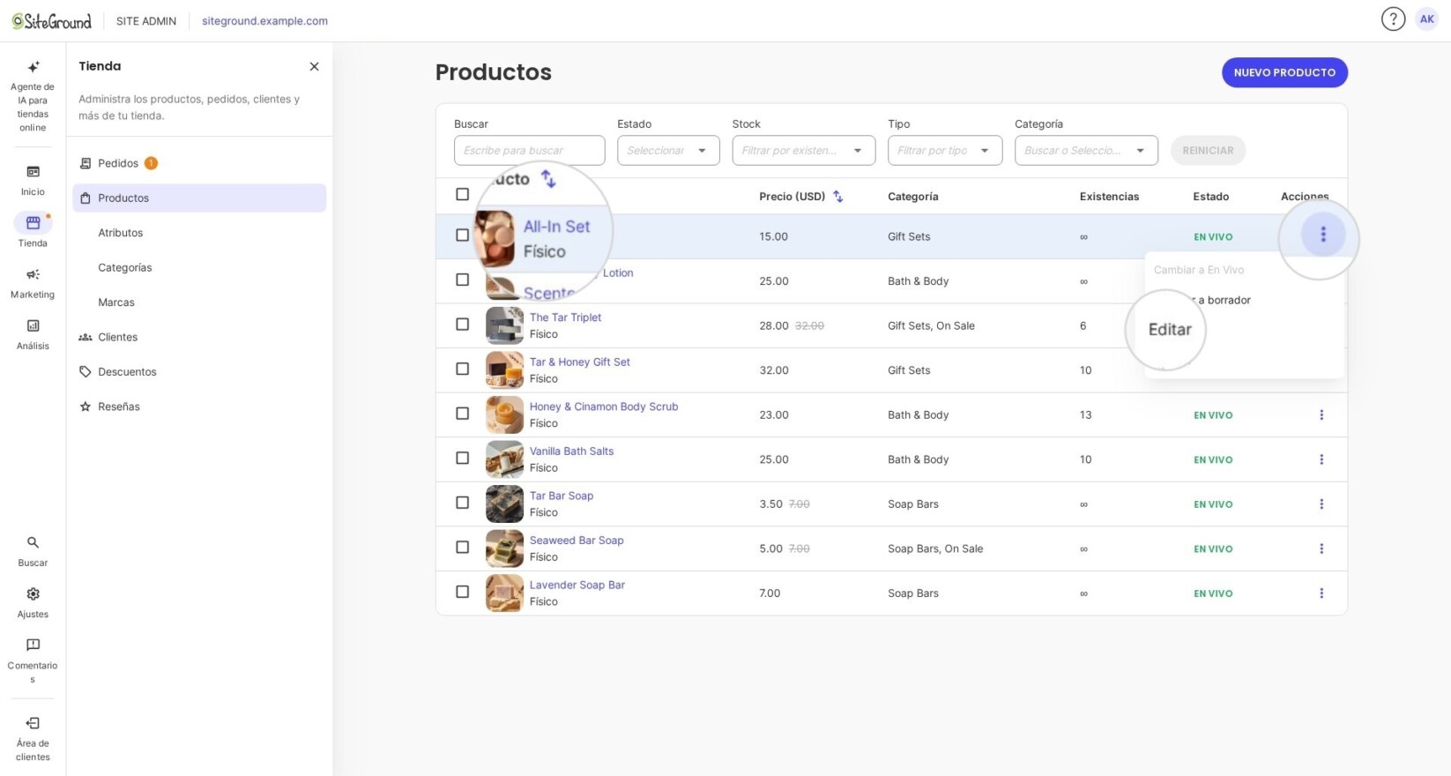
Task: Open actions menu for Tar Bar Soap
Action: point(1321,504)
